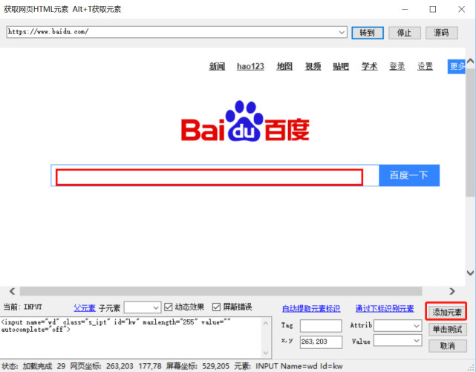Open the 贴吧 link
Screen dimensions: 476x372
341,66
